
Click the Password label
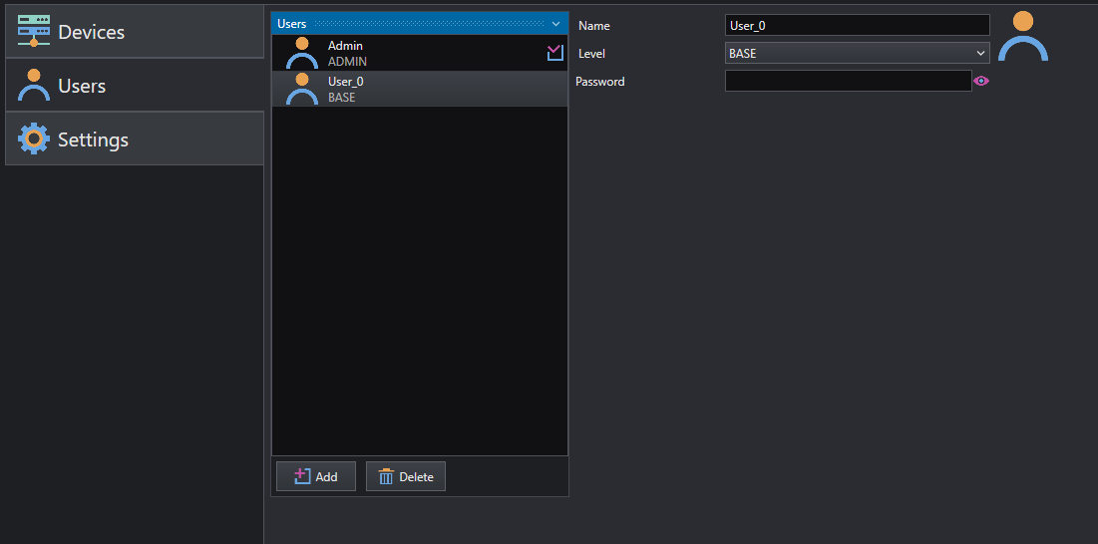click(x=600, y=82)
